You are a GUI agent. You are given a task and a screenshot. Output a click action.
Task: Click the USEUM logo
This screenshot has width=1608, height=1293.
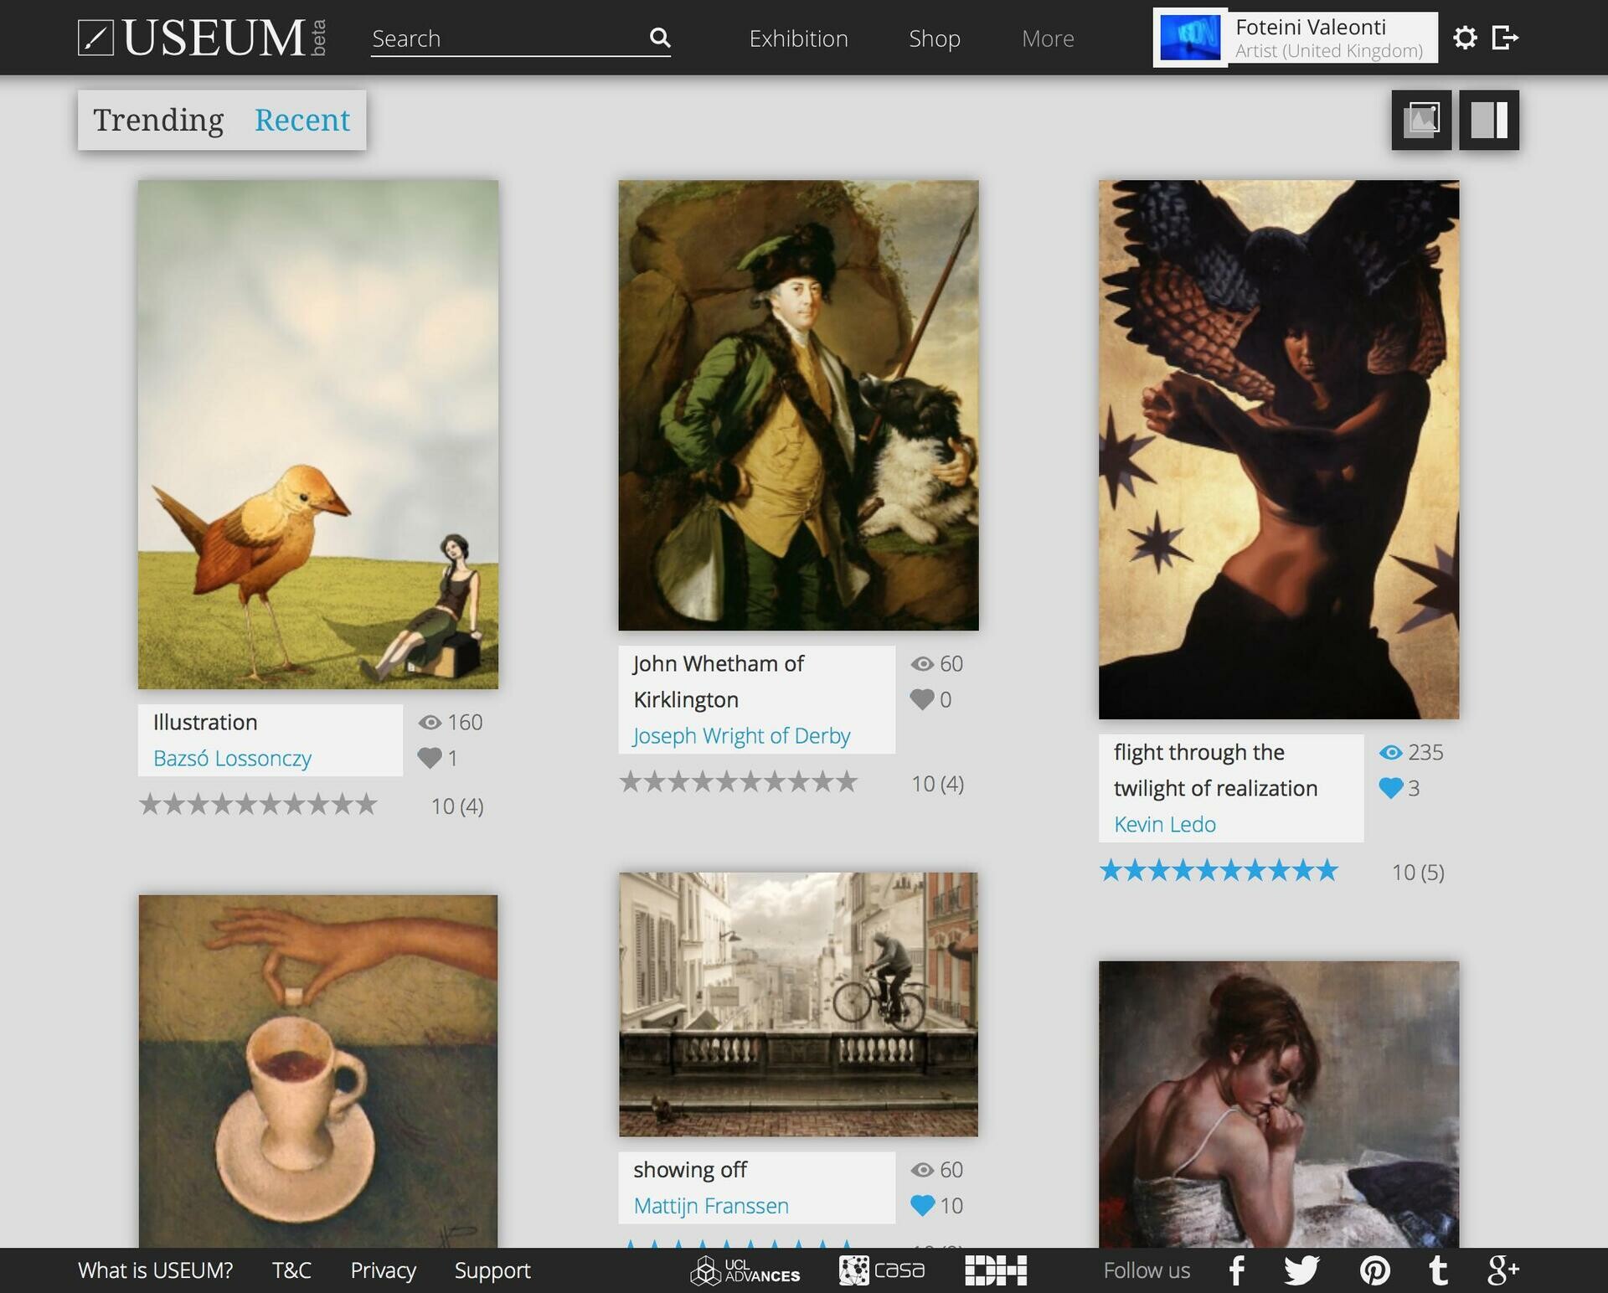[202, 38]
